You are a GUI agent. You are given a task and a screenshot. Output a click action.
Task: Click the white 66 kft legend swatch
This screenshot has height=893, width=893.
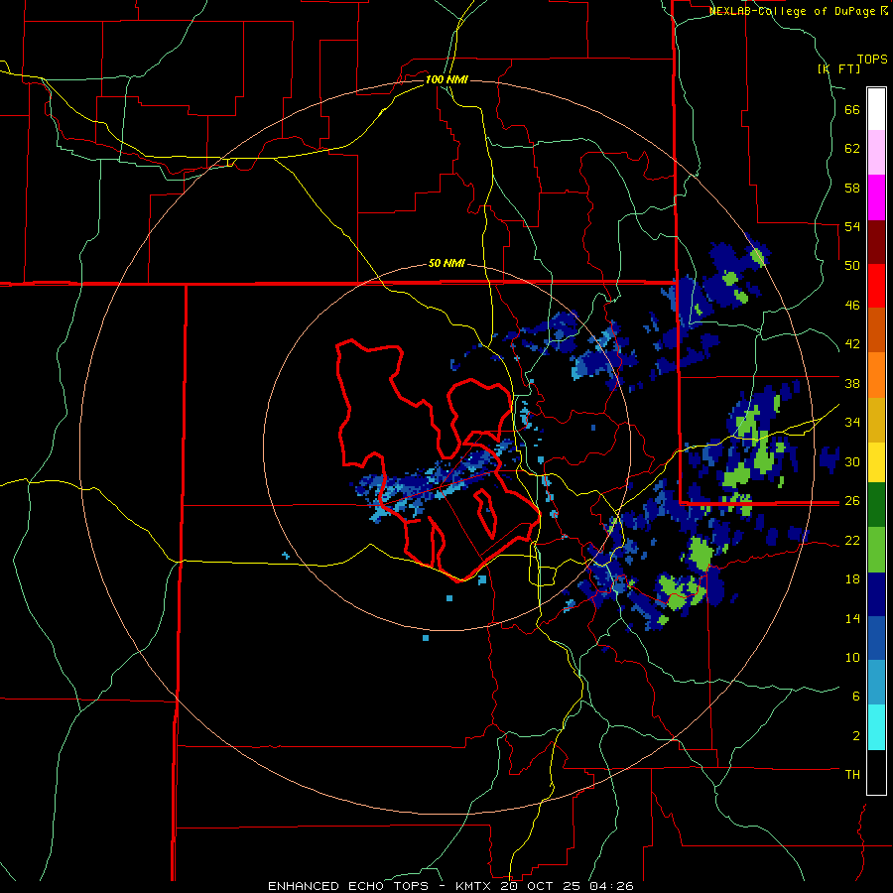tap(876, 109)
